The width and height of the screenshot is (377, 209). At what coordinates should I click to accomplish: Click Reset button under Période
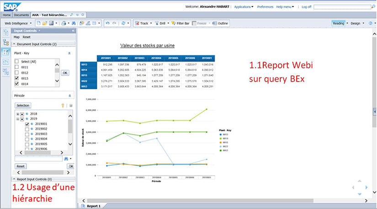(21, 166)
